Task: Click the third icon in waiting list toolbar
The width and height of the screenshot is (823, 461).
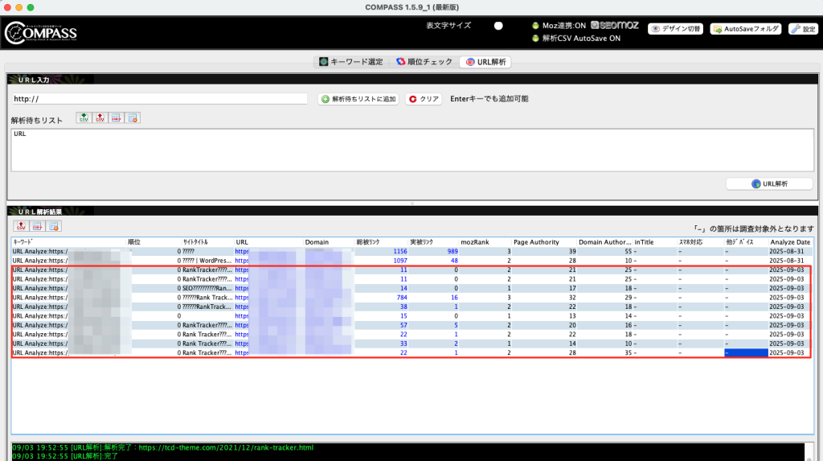Action: click(117, 118)
